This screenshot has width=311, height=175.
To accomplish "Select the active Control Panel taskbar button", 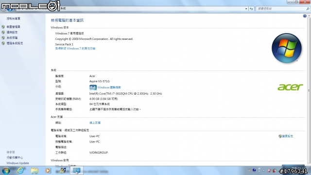I will (77, 171).
